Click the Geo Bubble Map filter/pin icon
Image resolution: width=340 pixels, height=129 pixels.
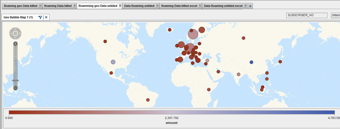[x=40, y=17]
